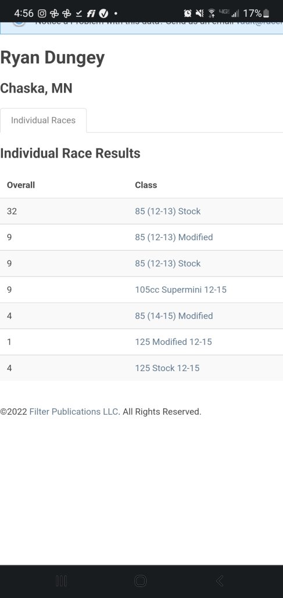The image size is (283, 598).
Task: Open the Filter Publications LLC footer link
Action: pyautogui.click(x=74, y=411)
